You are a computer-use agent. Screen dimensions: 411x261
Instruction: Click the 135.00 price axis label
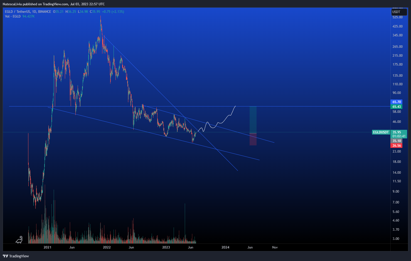[x=397, y=76]
